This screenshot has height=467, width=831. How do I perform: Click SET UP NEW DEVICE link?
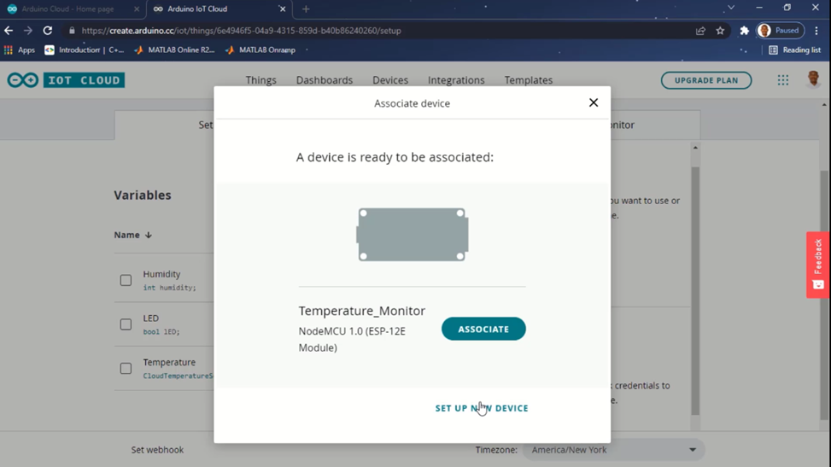482,408
